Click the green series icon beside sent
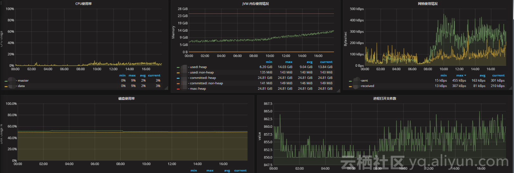The width and height of the screenshot is (514, 173). point(350,81)
